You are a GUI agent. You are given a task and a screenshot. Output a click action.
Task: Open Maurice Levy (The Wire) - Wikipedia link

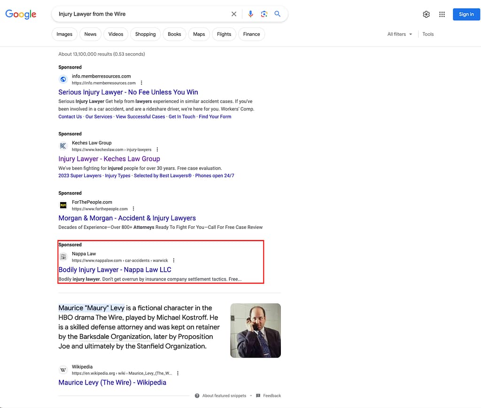tap(112, 383)
